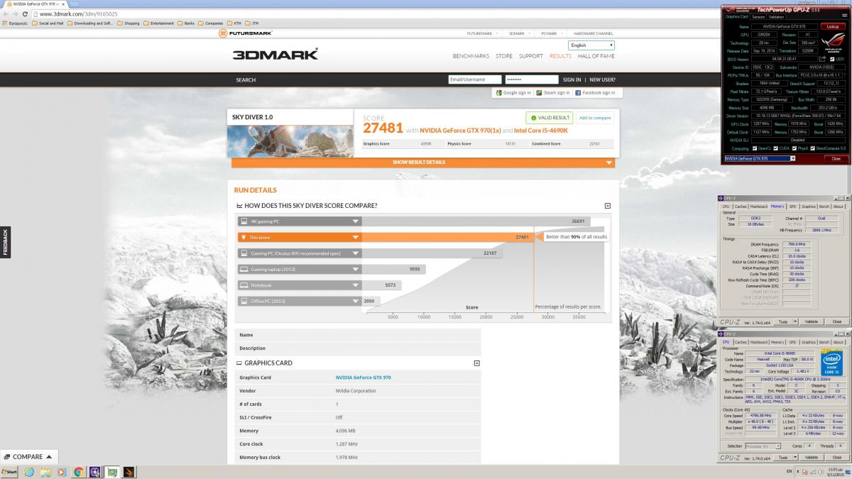Click the lightbulb icon on This score row
Screen dimensions: 852x479
click(244, 237)
